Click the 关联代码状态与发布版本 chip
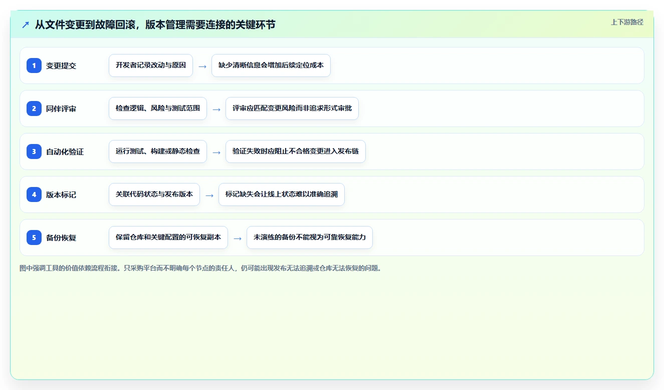The height and width of the screenshot is (390, 664). pos(154,194)
